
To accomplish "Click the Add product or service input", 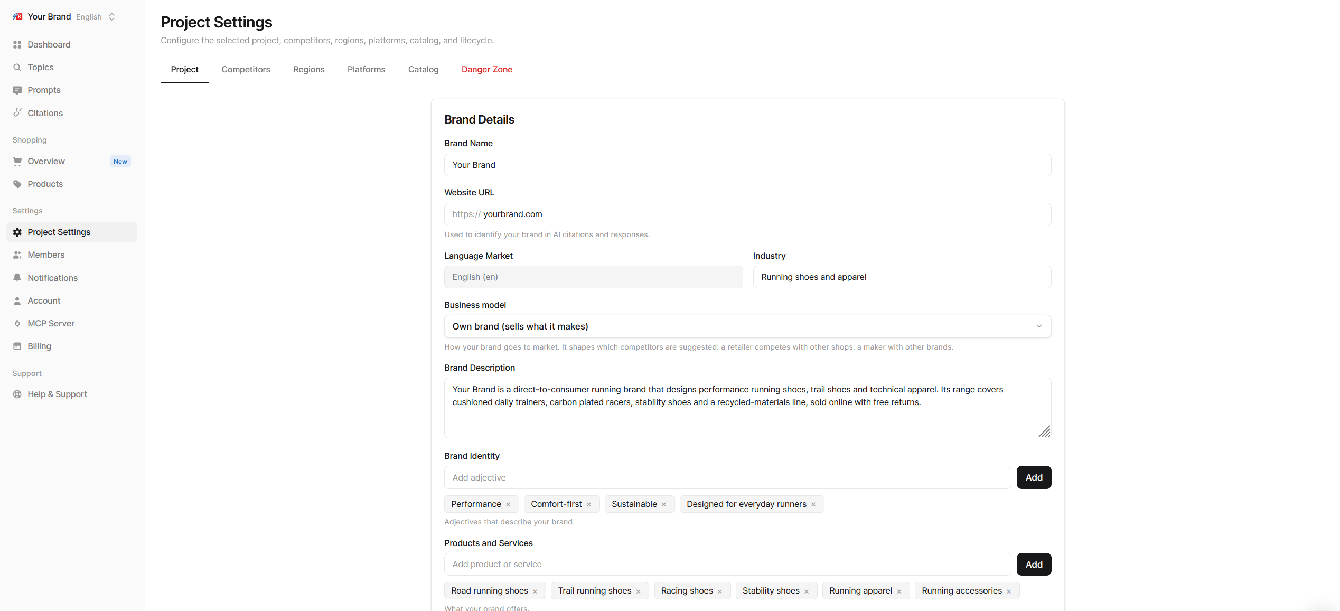I will point(727,565).
